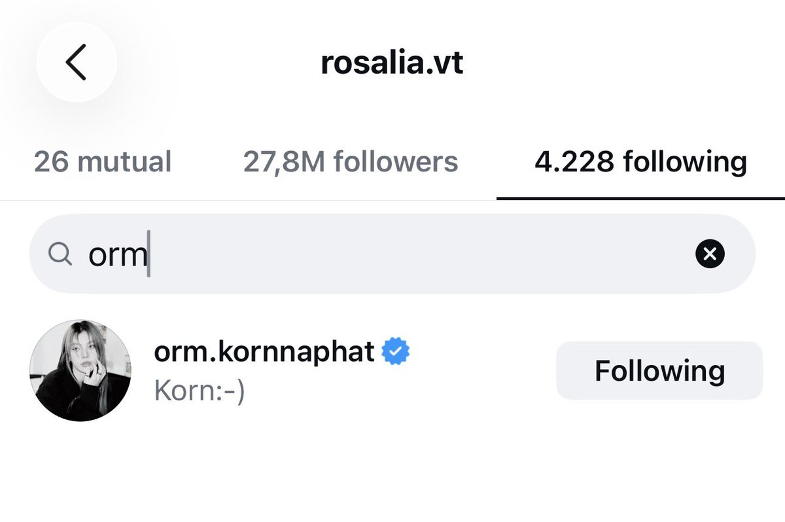785x522 pixels.
Task: Tap the blue verified badge
Action: [x=396, y=352]
